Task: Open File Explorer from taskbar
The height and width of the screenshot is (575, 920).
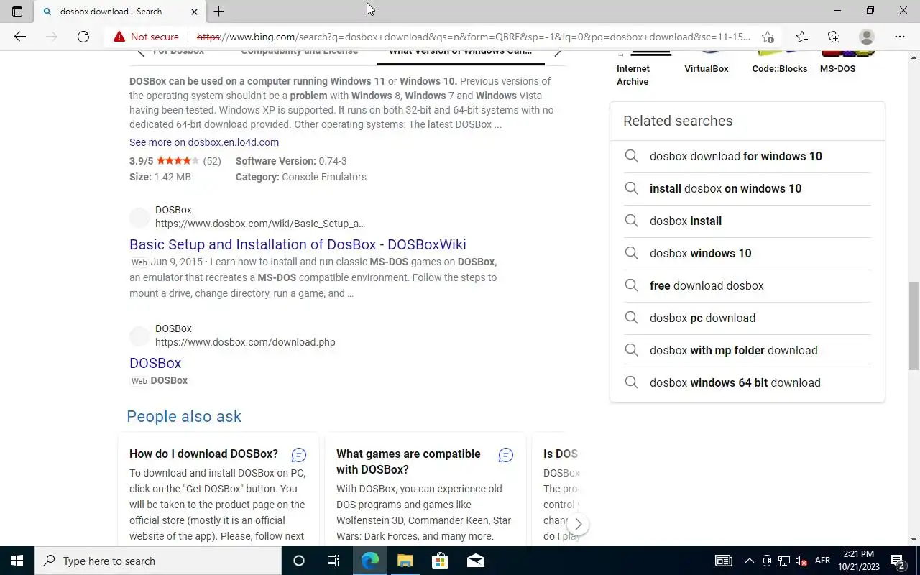Action: pyautogui.click(x=405, y=561)
